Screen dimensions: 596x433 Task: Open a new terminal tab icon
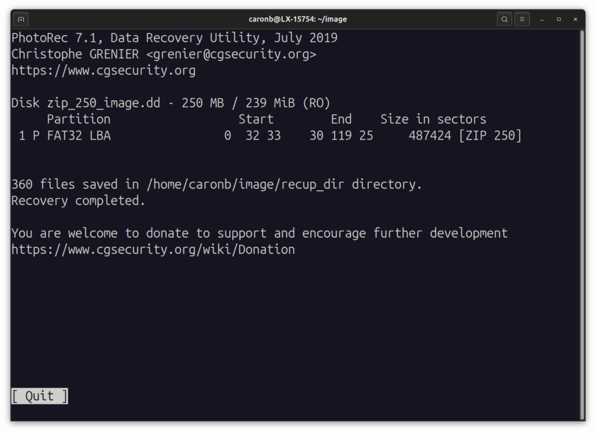tap(21, 19)
